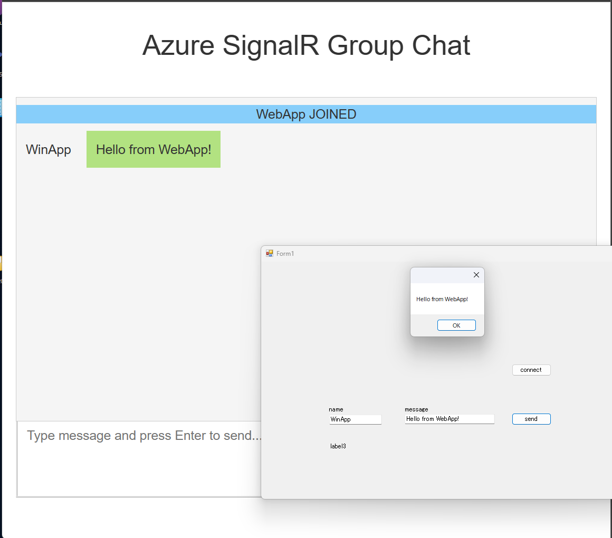
Task: Close the Hello from WebApp message box
Action: click(476, 275)
